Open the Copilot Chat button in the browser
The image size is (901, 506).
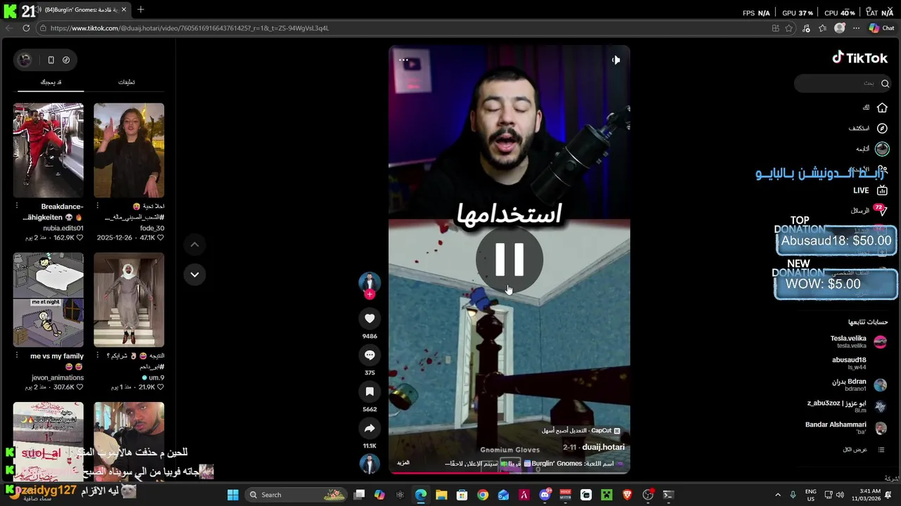(881, 28)
